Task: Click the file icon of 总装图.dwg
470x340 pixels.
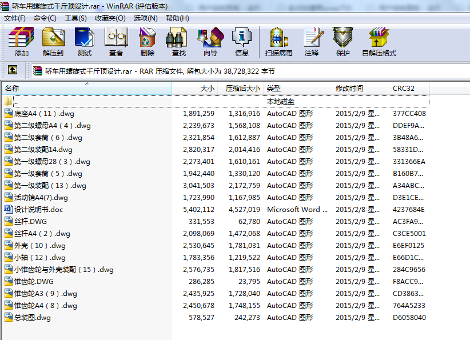Action: (x=9, y=317)
